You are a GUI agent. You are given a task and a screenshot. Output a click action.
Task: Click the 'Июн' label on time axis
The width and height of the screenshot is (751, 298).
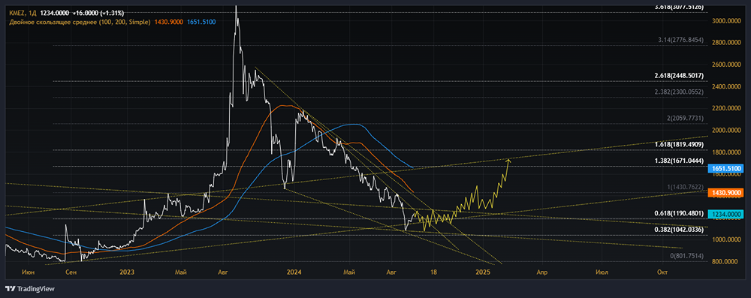29,272
